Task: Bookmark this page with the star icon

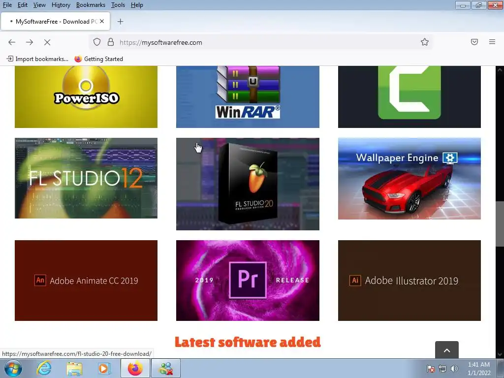Action: [x=425, y=42]
